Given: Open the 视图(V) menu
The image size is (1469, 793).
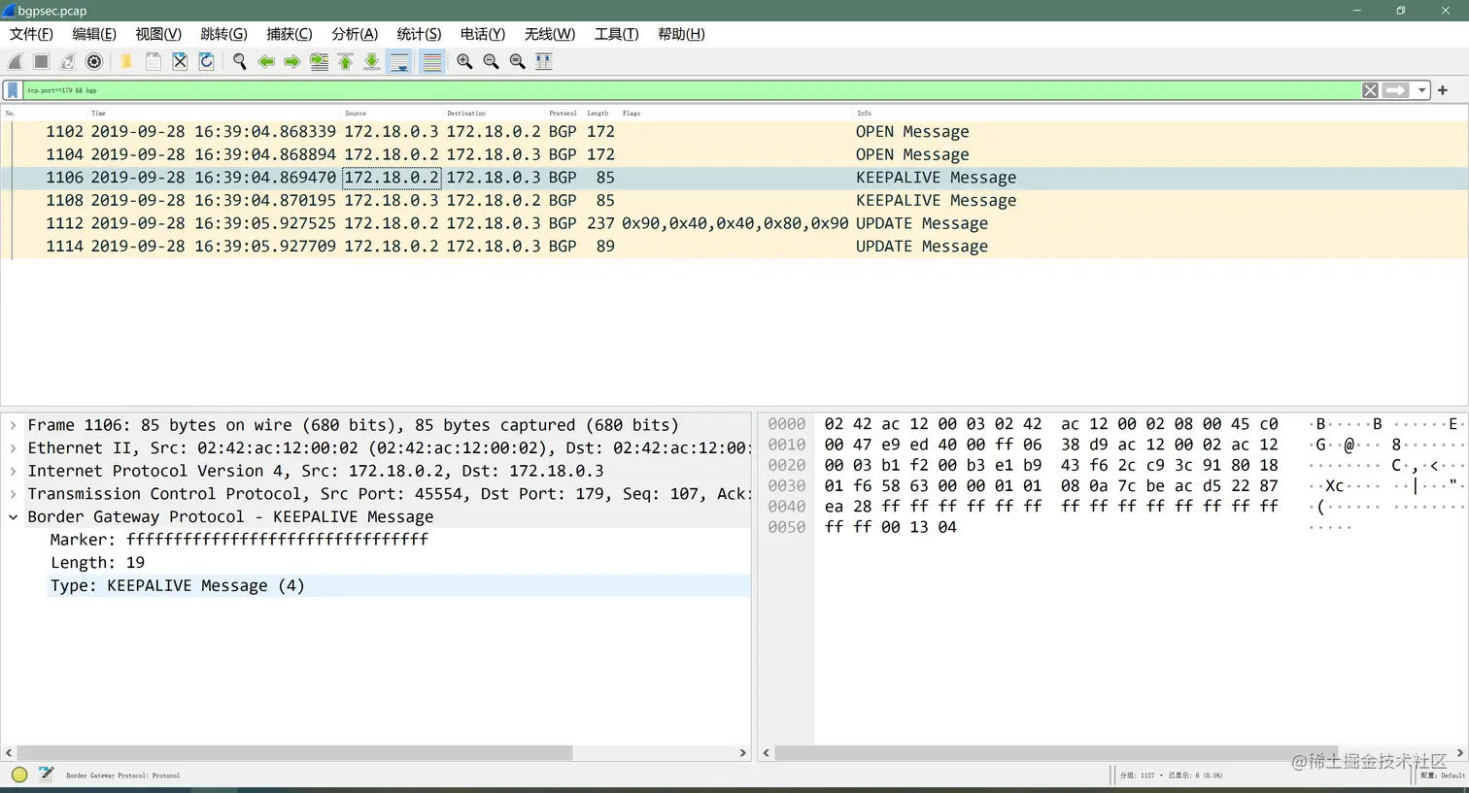Looking at the screenshot, I should pyautogui.click(x=158, y=34).
